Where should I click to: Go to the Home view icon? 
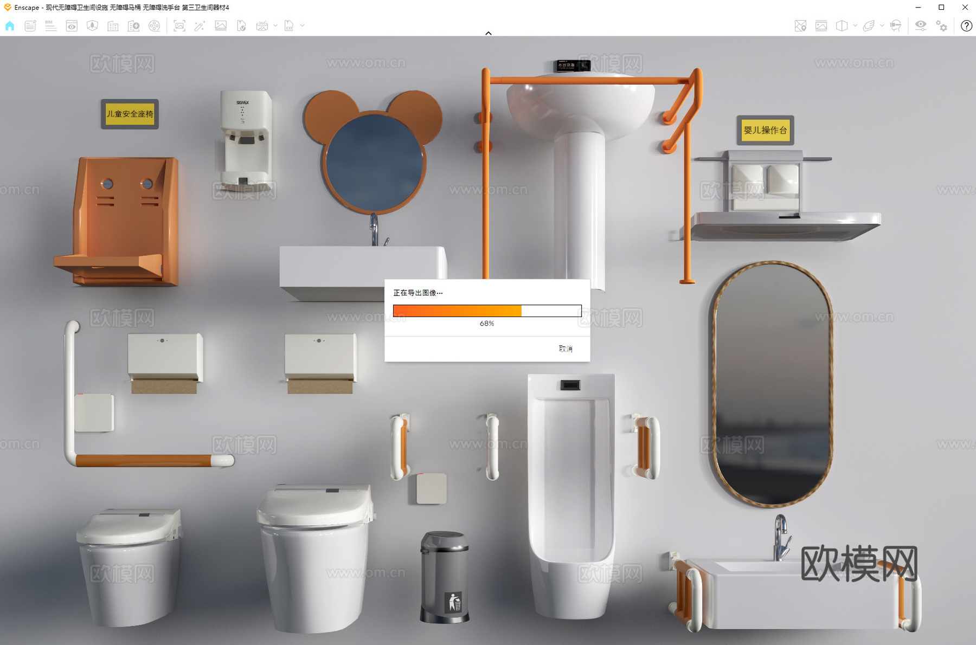(x=10, y=25)
